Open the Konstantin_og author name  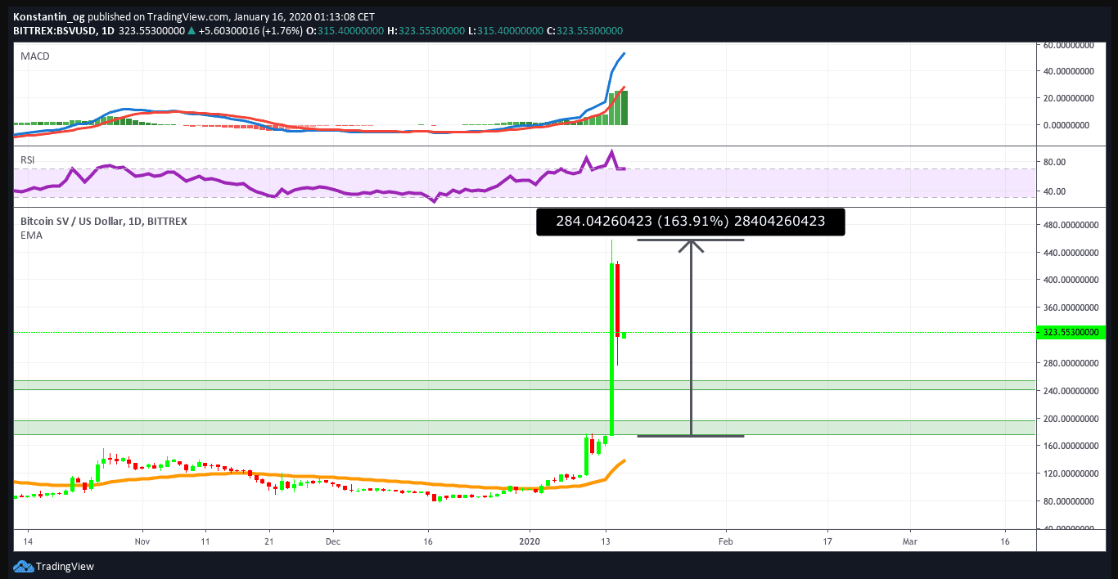tap(49, 16)
